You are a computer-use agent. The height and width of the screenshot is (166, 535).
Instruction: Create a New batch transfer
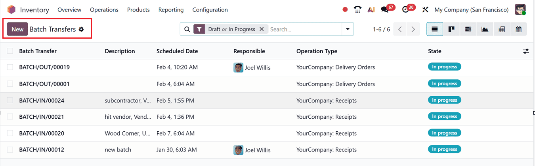coord(17,29)
